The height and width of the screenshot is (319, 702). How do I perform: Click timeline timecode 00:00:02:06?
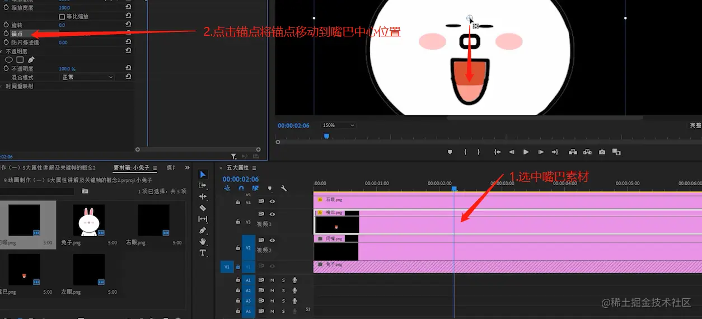point(241,179)
